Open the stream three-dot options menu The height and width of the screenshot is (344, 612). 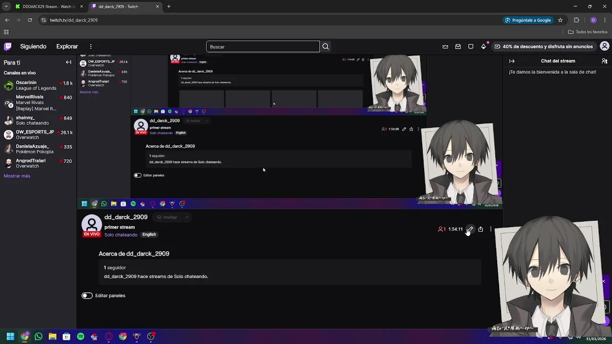pyautogui.click(x=491, y=229)
